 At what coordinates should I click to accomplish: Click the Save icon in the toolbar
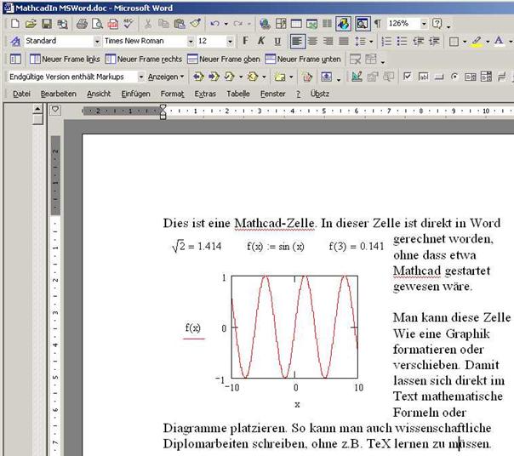click(x=47, y=24)
